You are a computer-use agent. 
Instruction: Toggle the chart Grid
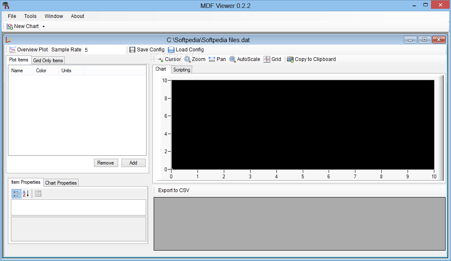pyautogui.click(x=272, y=59)
